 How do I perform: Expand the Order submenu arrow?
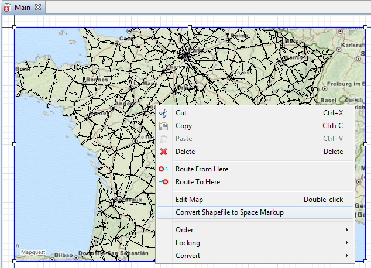[x=347, y=230]
